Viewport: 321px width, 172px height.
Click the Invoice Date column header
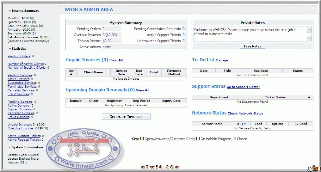pos(121,72)
